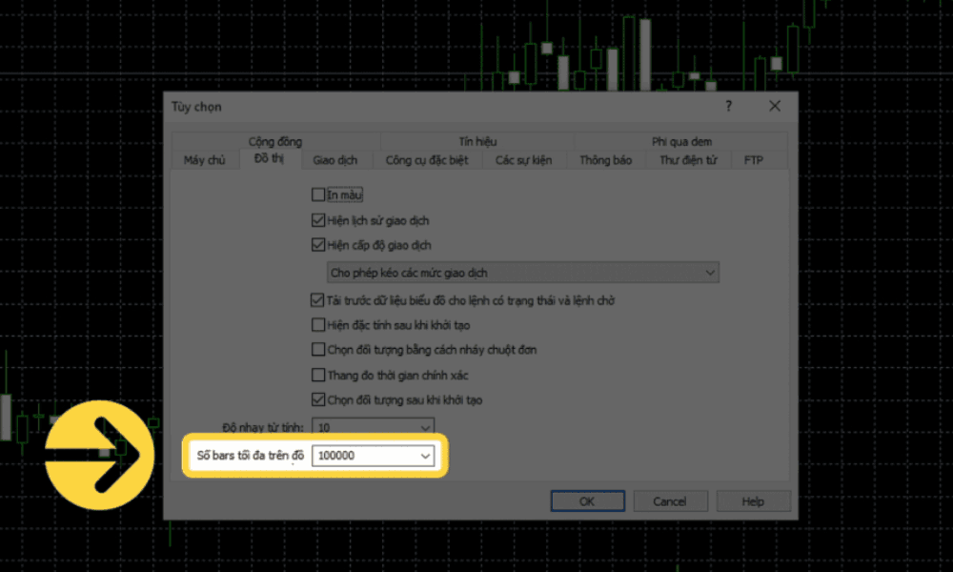Select the Công cụ đặc biệt tab

(426, 160)
